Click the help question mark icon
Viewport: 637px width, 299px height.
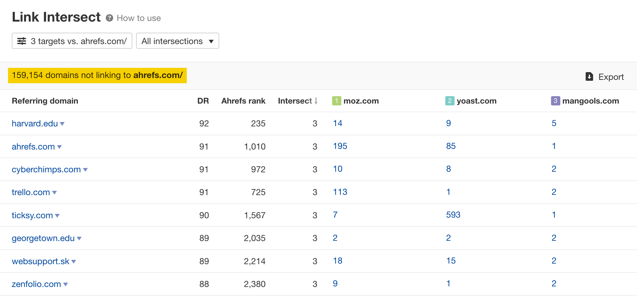coord(109,18)
